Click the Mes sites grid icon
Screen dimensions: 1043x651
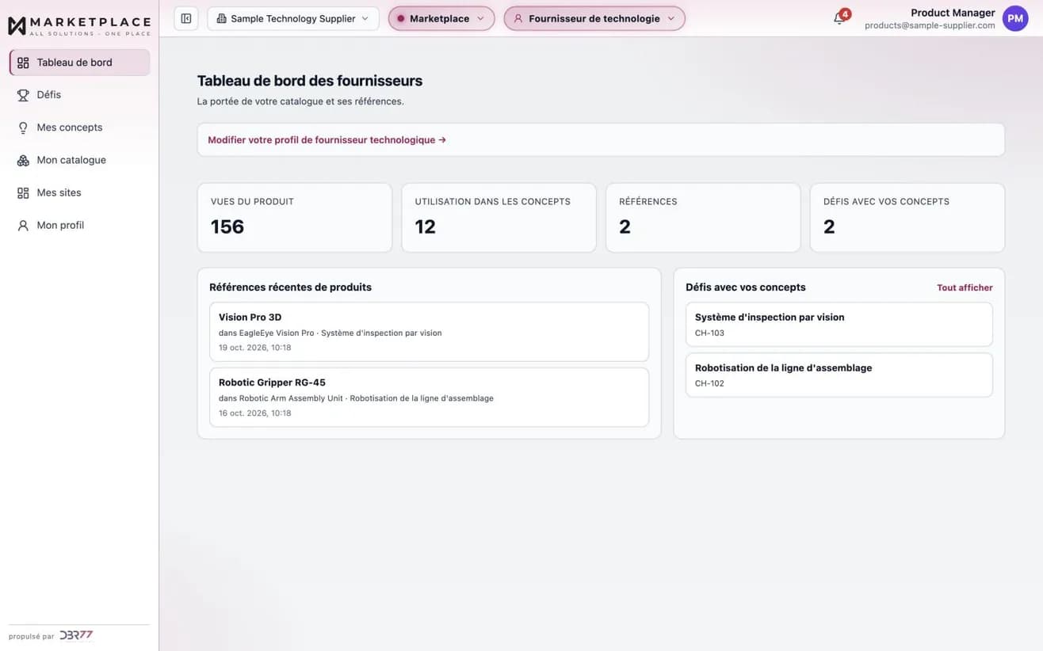click(x=23, y=192)
